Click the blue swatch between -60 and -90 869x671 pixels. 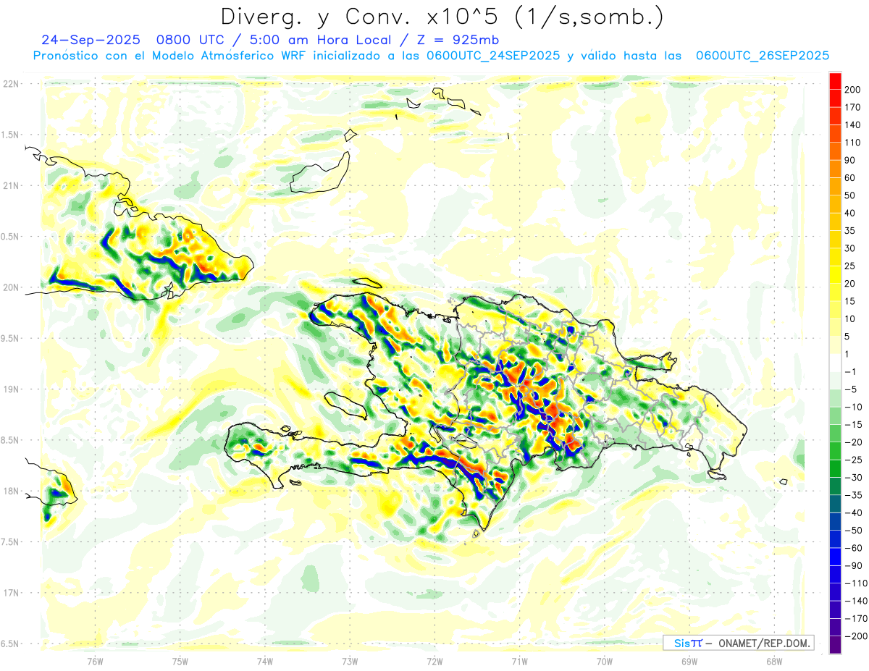[836, 557]
